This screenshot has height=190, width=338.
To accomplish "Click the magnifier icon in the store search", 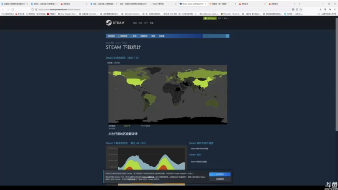I will 227,36.
